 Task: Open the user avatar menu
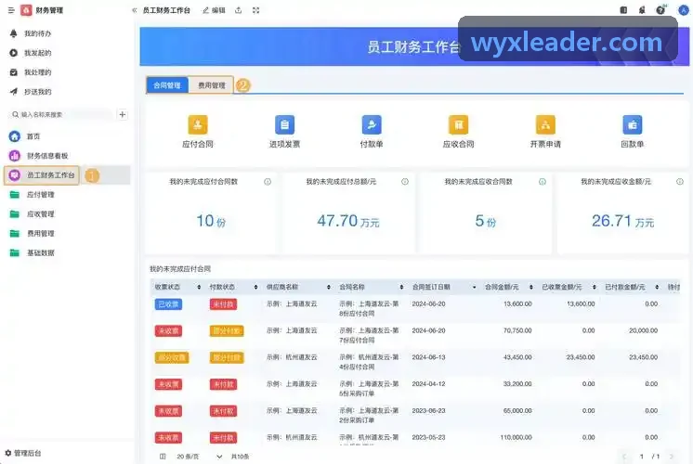coord(684,10)
